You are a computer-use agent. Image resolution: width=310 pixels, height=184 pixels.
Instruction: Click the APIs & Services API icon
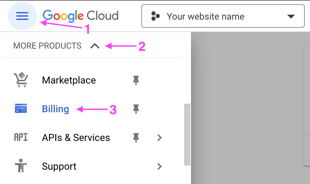(x=21, y=137)
